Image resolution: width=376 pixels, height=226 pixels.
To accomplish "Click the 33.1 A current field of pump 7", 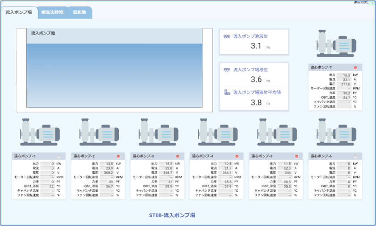I will click(344, 80).
